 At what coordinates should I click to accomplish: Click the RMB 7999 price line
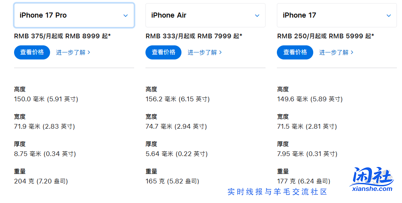pyautogui.click(x=194, y=36)
